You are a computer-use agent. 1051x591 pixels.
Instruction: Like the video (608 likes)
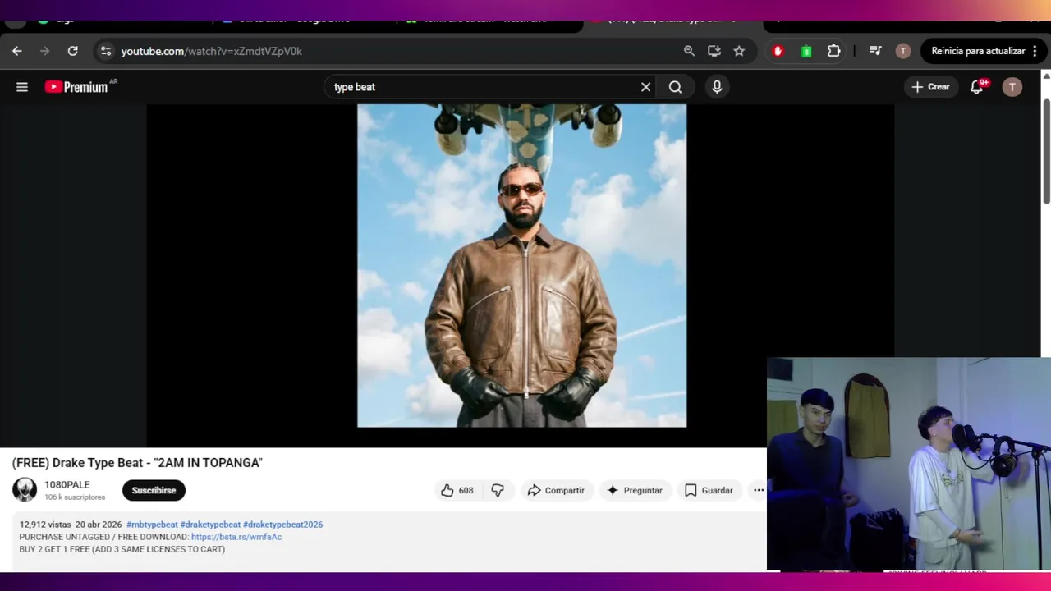tap(458, 490)
